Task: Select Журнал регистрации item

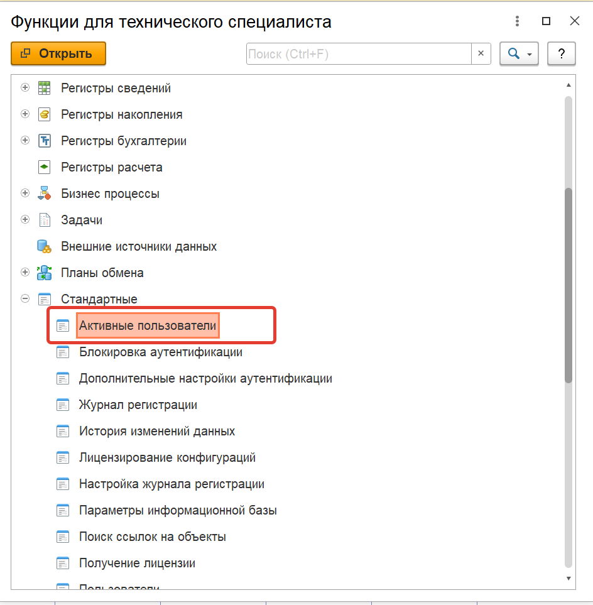Action: (138, 405)
